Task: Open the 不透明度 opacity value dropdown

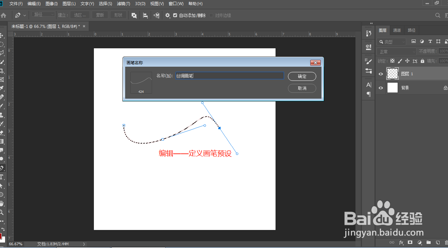Action: tap(443, 51)
